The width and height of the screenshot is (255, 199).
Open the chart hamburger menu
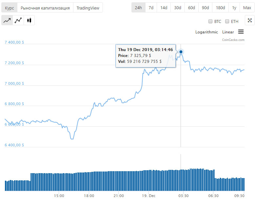[x=241, y=32]
